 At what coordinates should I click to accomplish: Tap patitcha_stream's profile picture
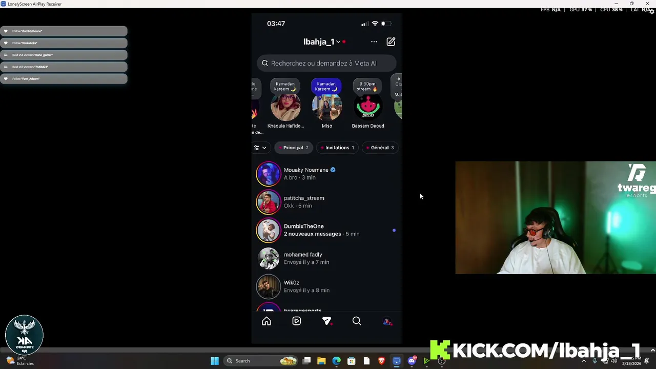coord(269,202)
